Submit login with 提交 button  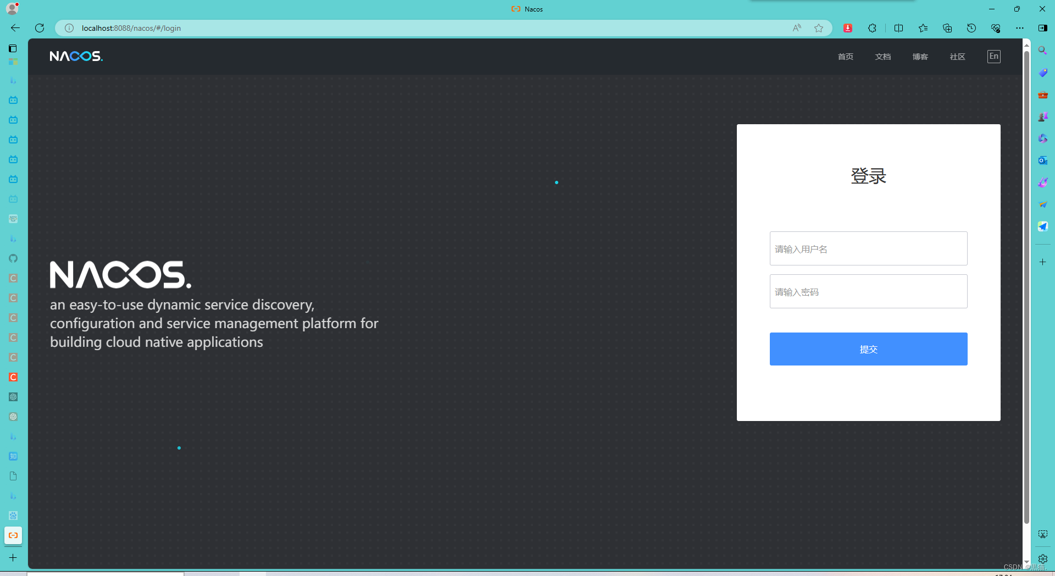click(869, 349)
